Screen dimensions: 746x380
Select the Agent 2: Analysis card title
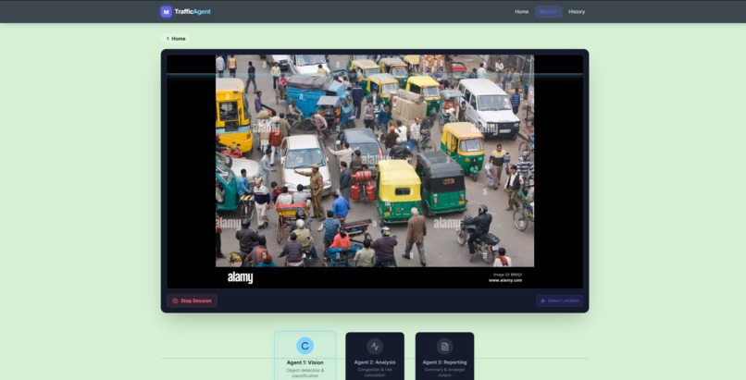375,362
